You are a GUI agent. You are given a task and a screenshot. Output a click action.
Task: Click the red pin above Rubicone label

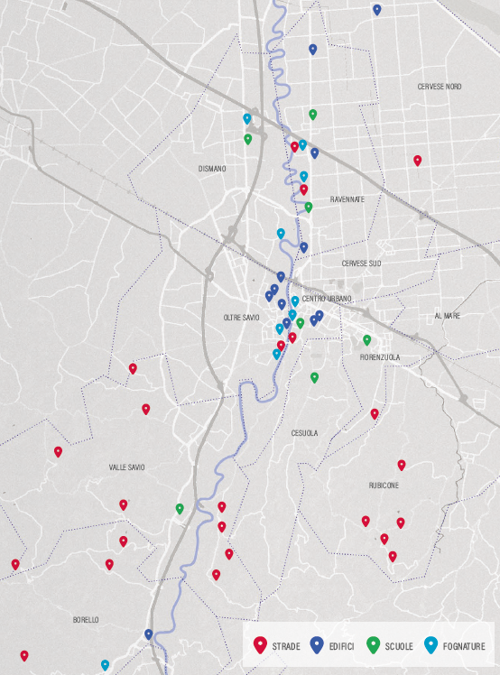(402, 465)
